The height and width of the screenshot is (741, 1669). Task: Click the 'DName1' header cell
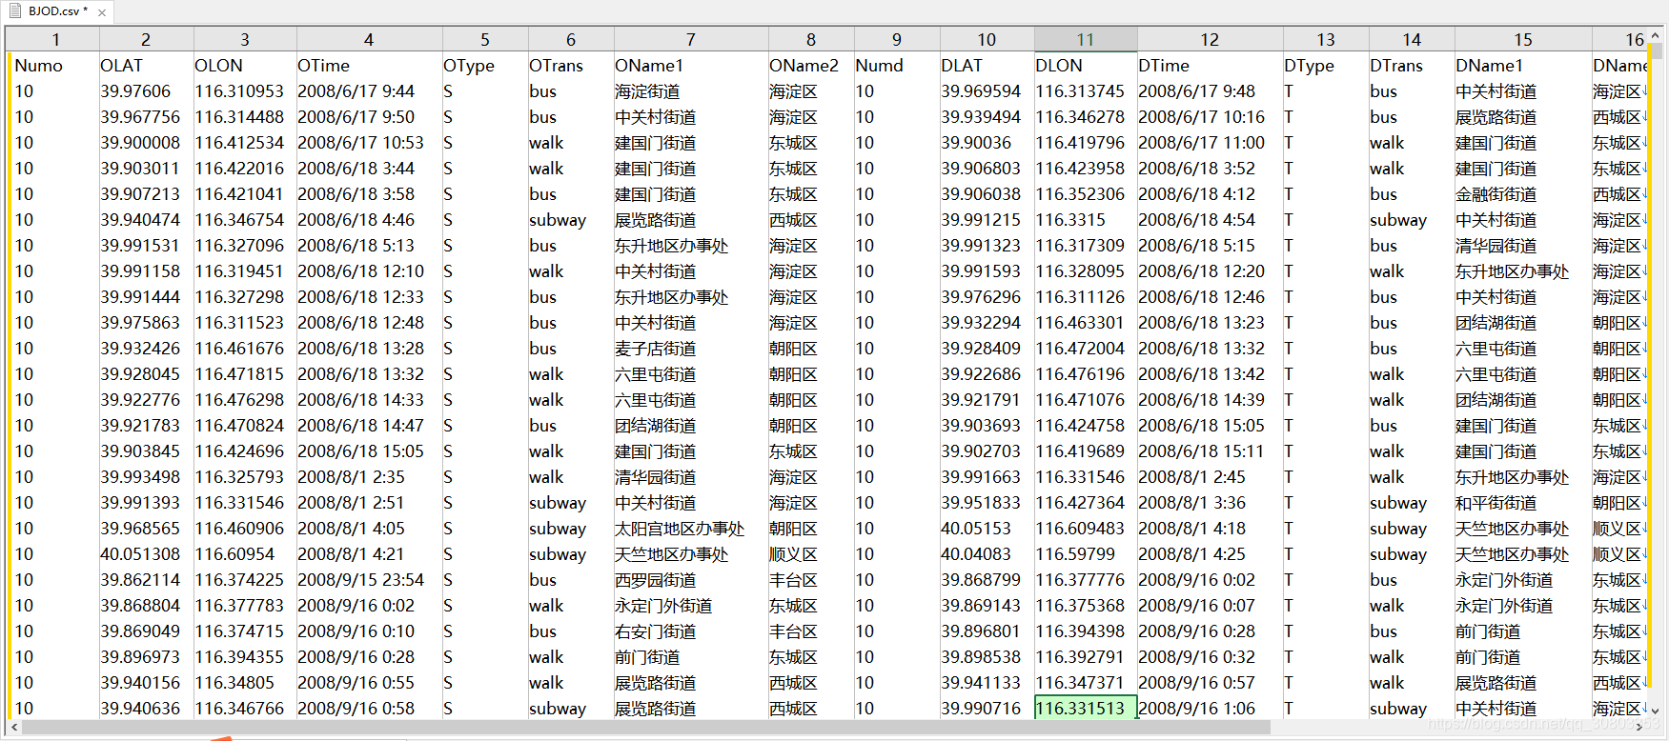[x=1523, y=66]
